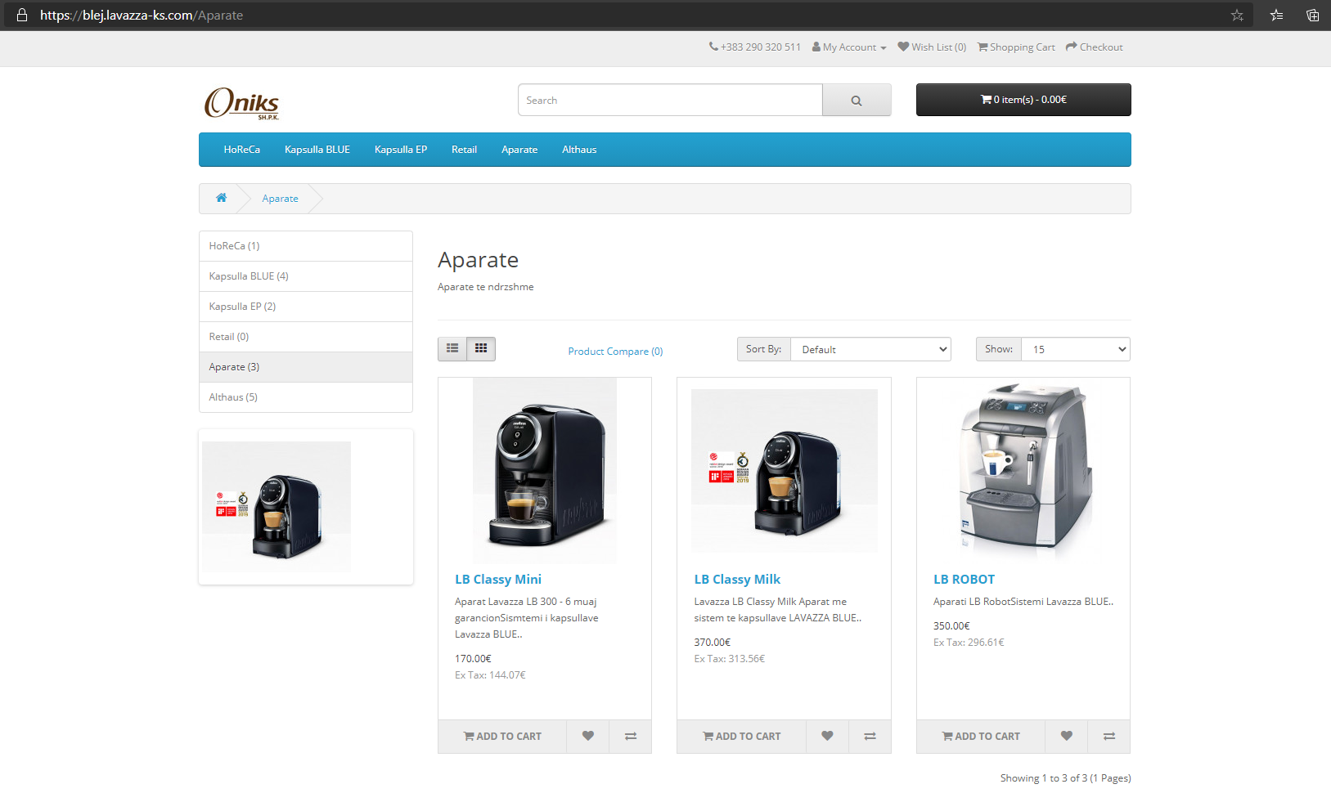Go to Checkout link

1095,47
